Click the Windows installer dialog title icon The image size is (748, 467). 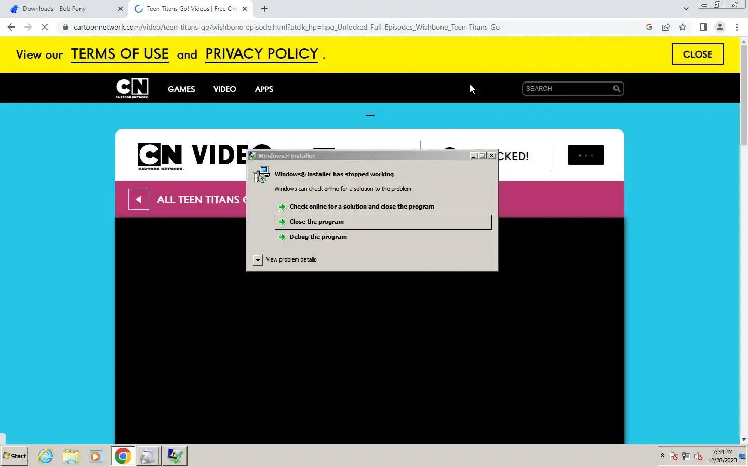coord(252,156)
